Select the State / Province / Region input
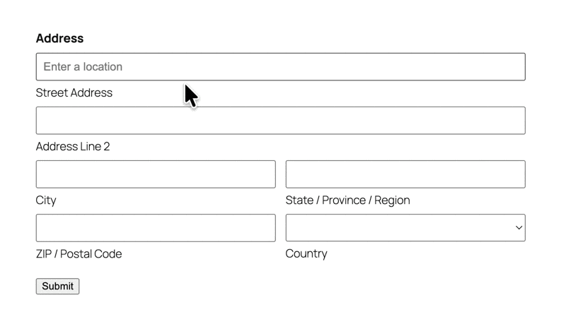This screenshot has width=566, height=331. coord(405,174)
